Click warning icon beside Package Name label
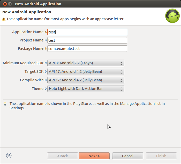Screen dimensions: 181x164 pyautogui.click(x=46, y=48)
